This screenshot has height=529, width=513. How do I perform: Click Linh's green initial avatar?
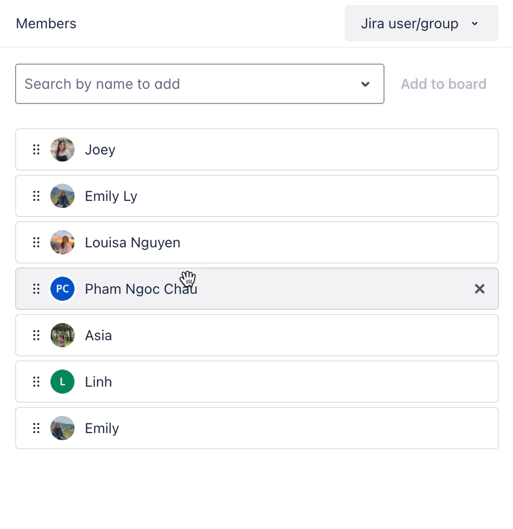coord(62,382)
